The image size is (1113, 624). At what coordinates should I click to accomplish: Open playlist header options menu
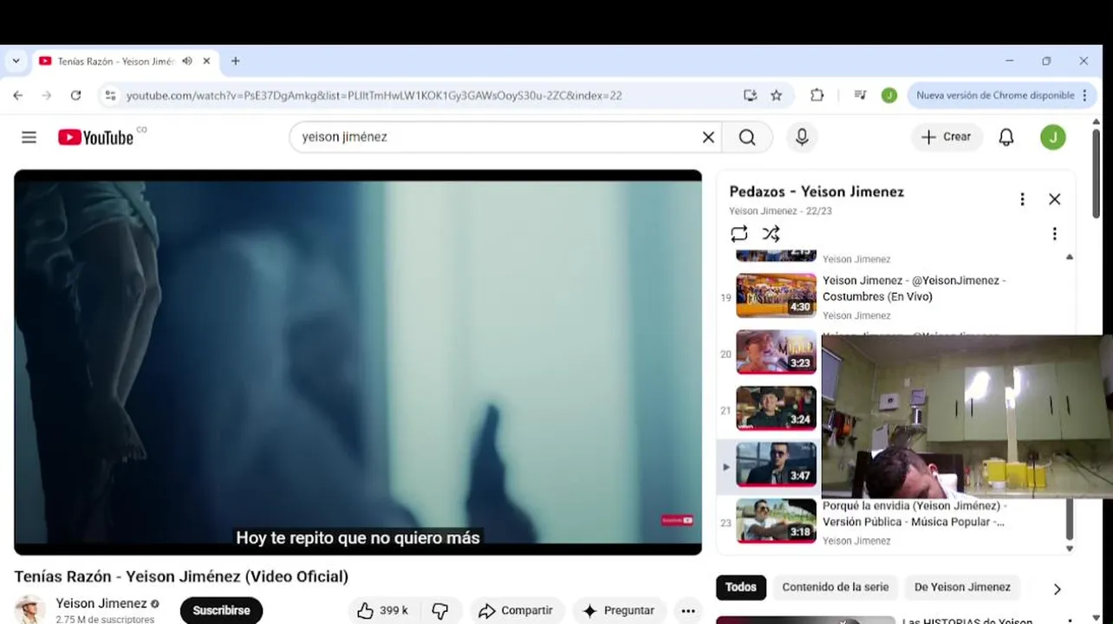tap(1022, 199)
